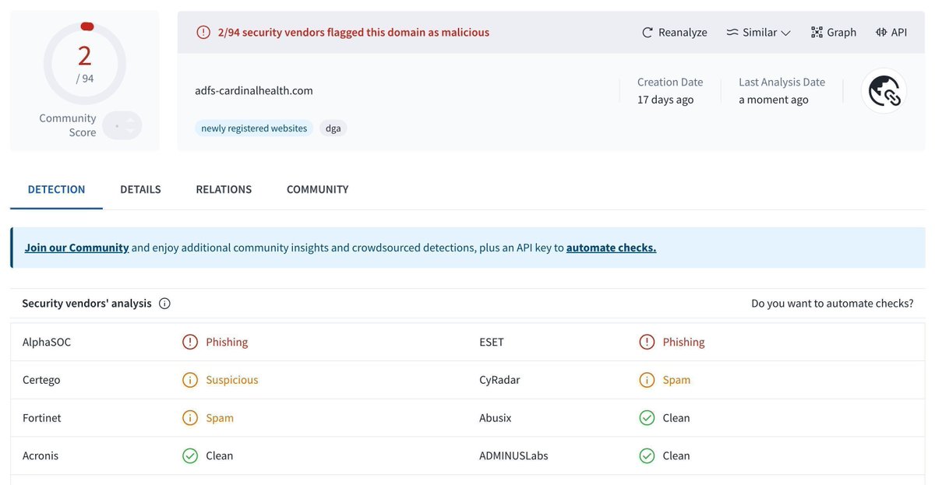
Task: Click the Phishing verdict for AlphaSOC
Action: point(227,342)
